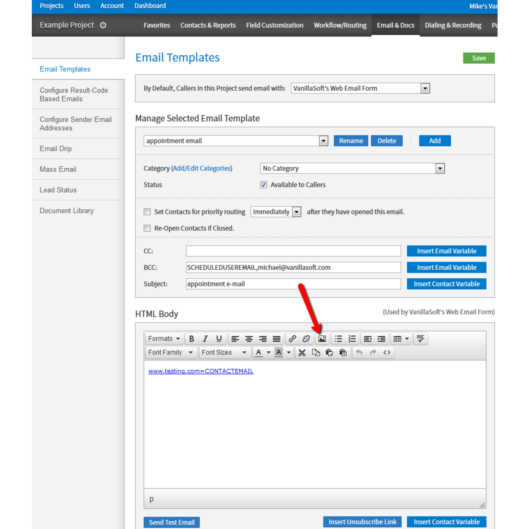The height and width of the screenshot is (529, 529).
Task: Check Re-Open Contacts if Closed
Action: pos(147,228)
